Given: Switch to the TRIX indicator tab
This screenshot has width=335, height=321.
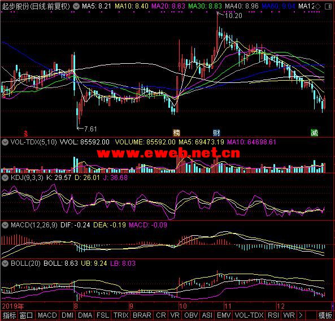Looking at the screenshot, I should pos(121,315).
